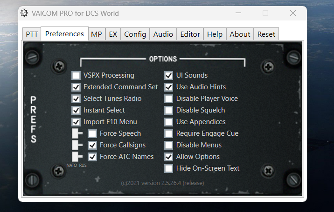Uncheck Extended Command Set
This screenshot has height=212, width=334.
point(76,87)
